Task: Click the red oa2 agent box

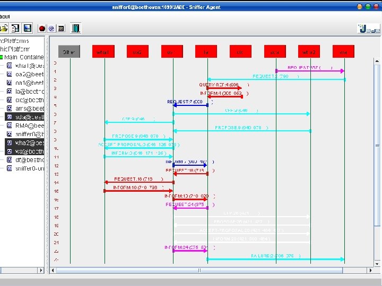Action: tap(137, 51)
